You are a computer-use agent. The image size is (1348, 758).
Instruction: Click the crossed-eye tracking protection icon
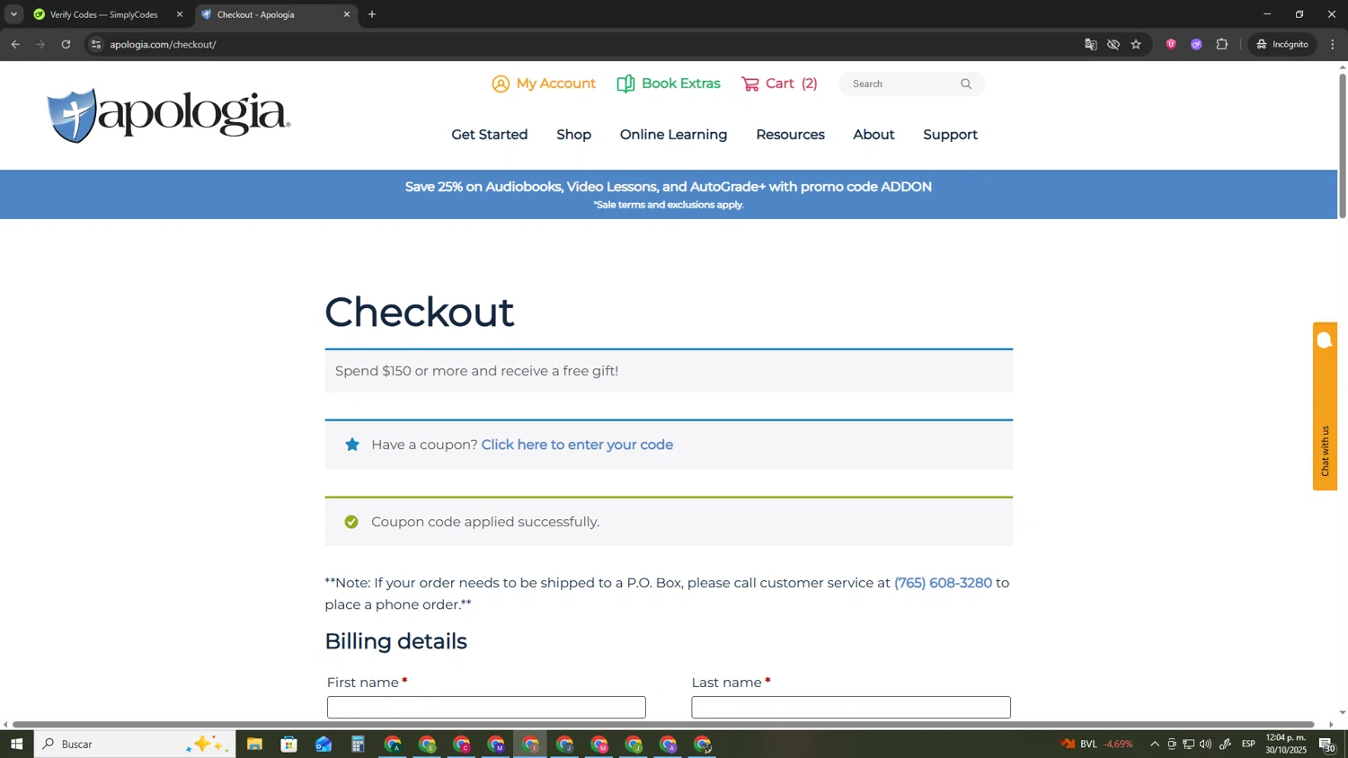(1113, 44)
